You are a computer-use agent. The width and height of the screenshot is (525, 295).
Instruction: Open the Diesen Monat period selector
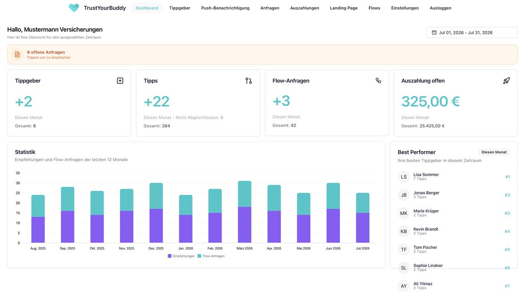[494, 152]
